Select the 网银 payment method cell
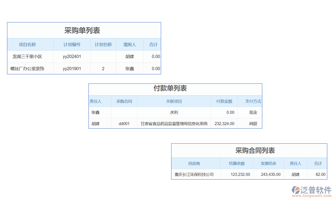 pos(253,124)
